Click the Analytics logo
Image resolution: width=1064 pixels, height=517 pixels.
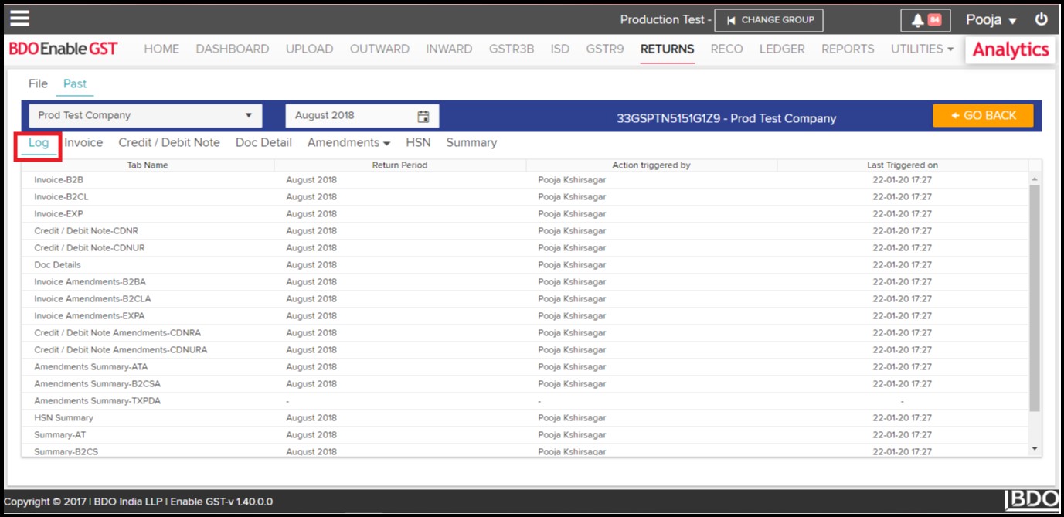pos(1010,49)
